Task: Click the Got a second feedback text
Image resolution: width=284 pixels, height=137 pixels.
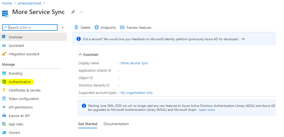Action: [161, 39]
